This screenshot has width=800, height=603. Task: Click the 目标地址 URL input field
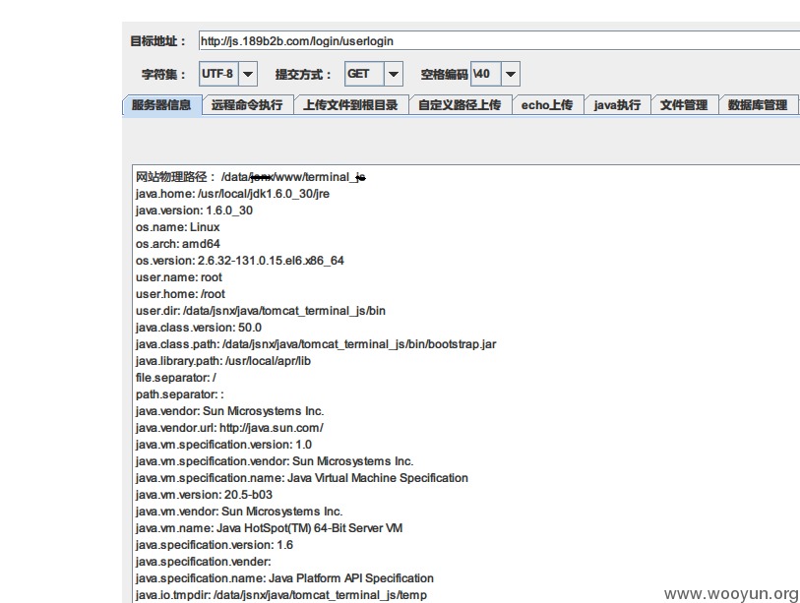pos(499,40)
